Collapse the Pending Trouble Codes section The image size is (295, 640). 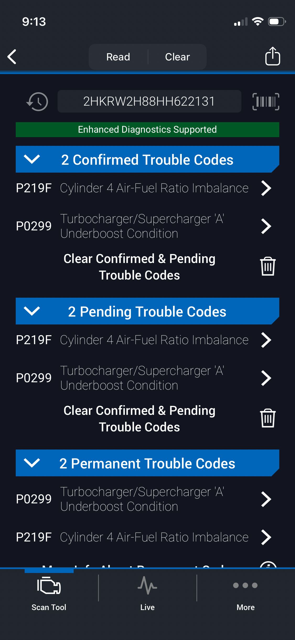click(32, 311)
